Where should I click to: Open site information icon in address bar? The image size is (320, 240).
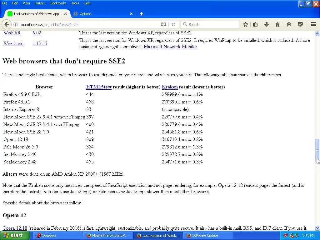[x=16, y=24]
